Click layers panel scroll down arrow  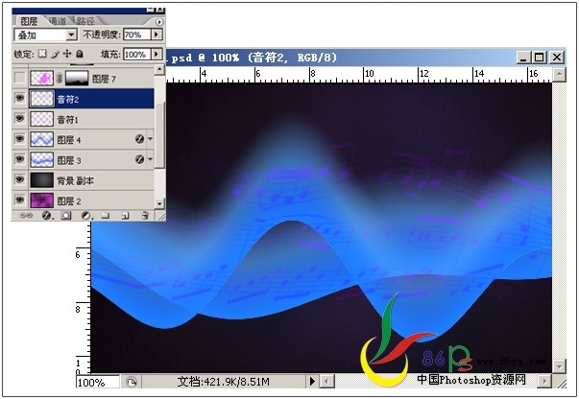(159, 202)
